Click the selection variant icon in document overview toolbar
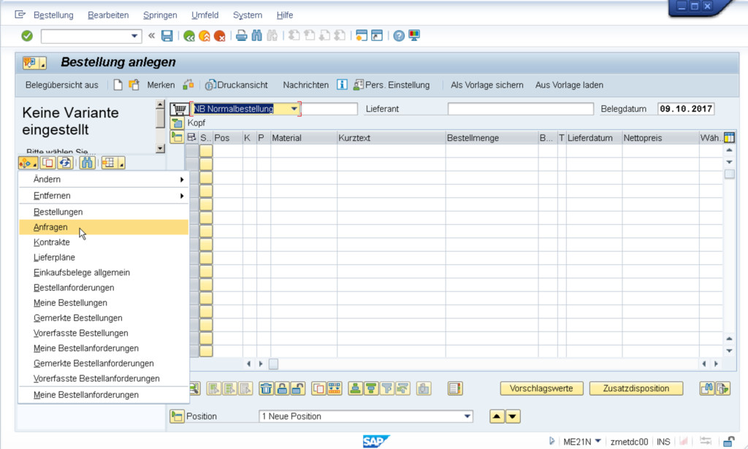 (28, 163)
